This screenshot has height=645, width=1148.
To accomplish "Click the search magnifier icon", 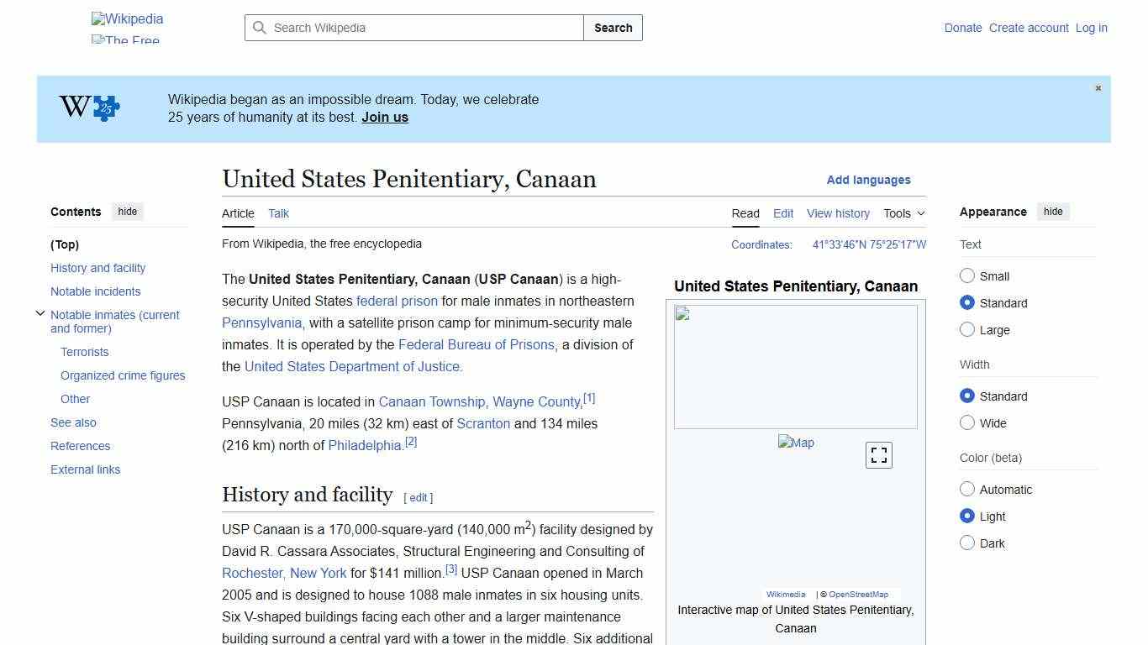I will 261,28.
